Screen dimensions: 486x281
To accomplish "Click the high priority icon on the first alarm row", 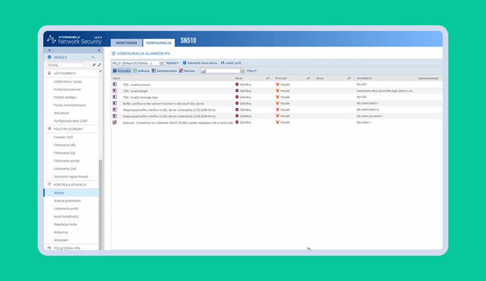I will coord(278,84).
